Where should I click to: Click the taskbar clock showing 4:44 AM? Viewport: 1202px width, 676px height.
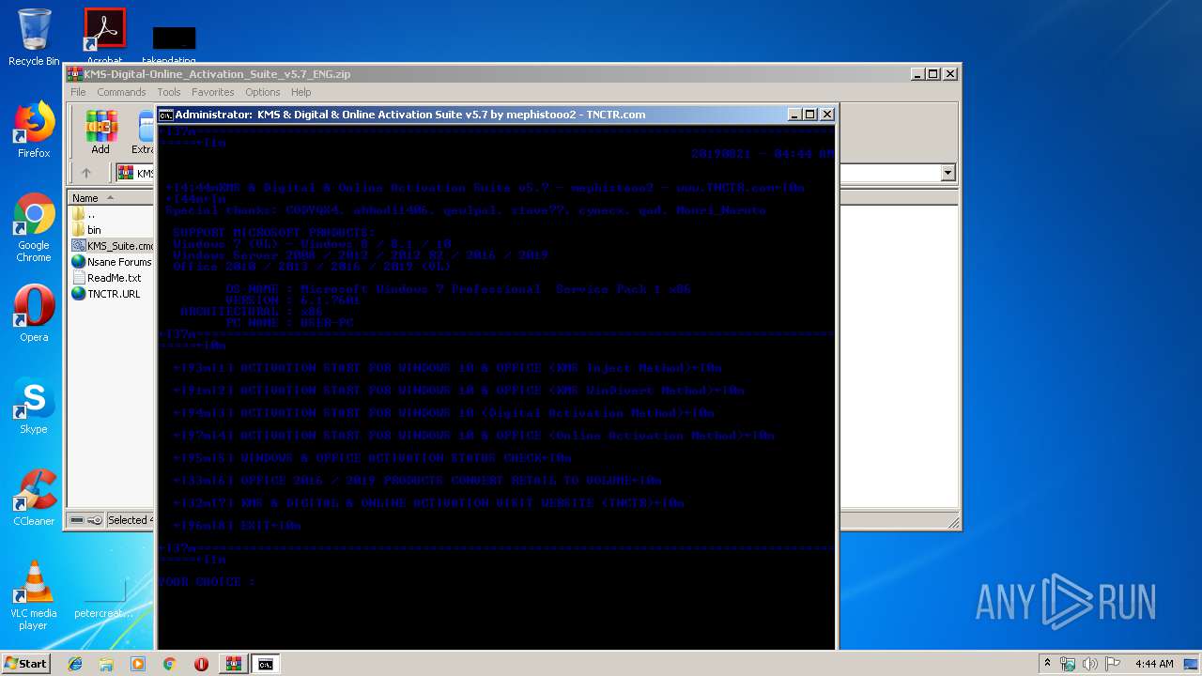pos(1153,664)
